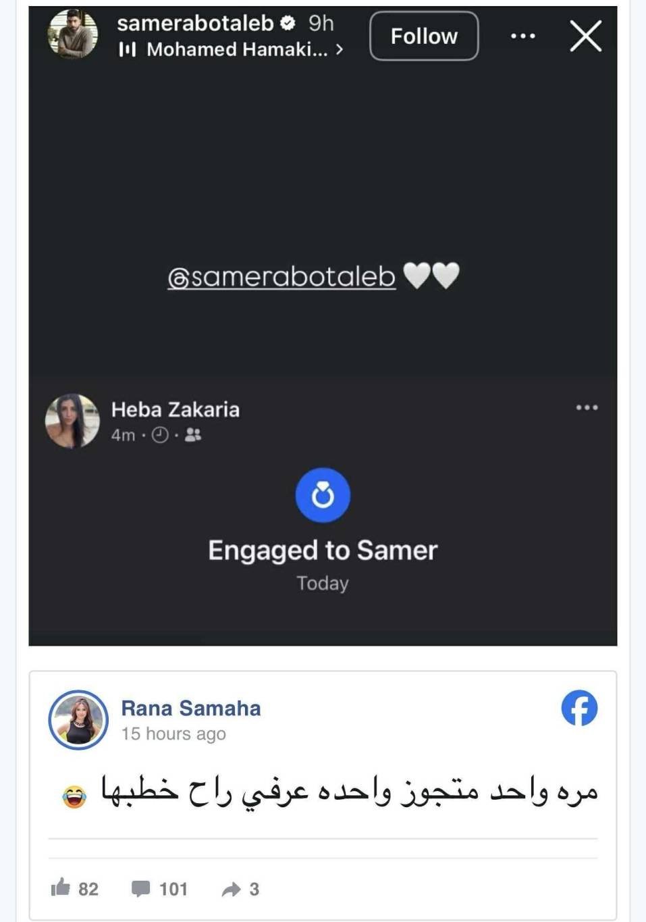Close the story with the X icon
This screenshot has height=922, width=646.
tap(585, 36)
